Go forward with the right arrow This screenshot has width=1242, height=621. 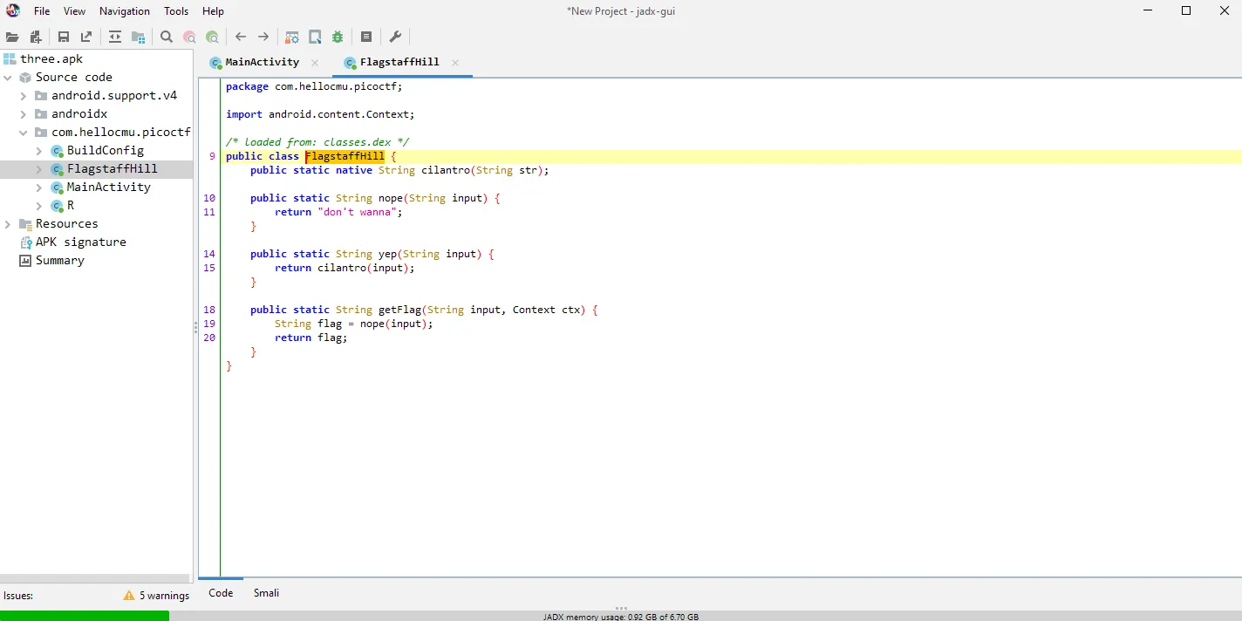point(263,37)
